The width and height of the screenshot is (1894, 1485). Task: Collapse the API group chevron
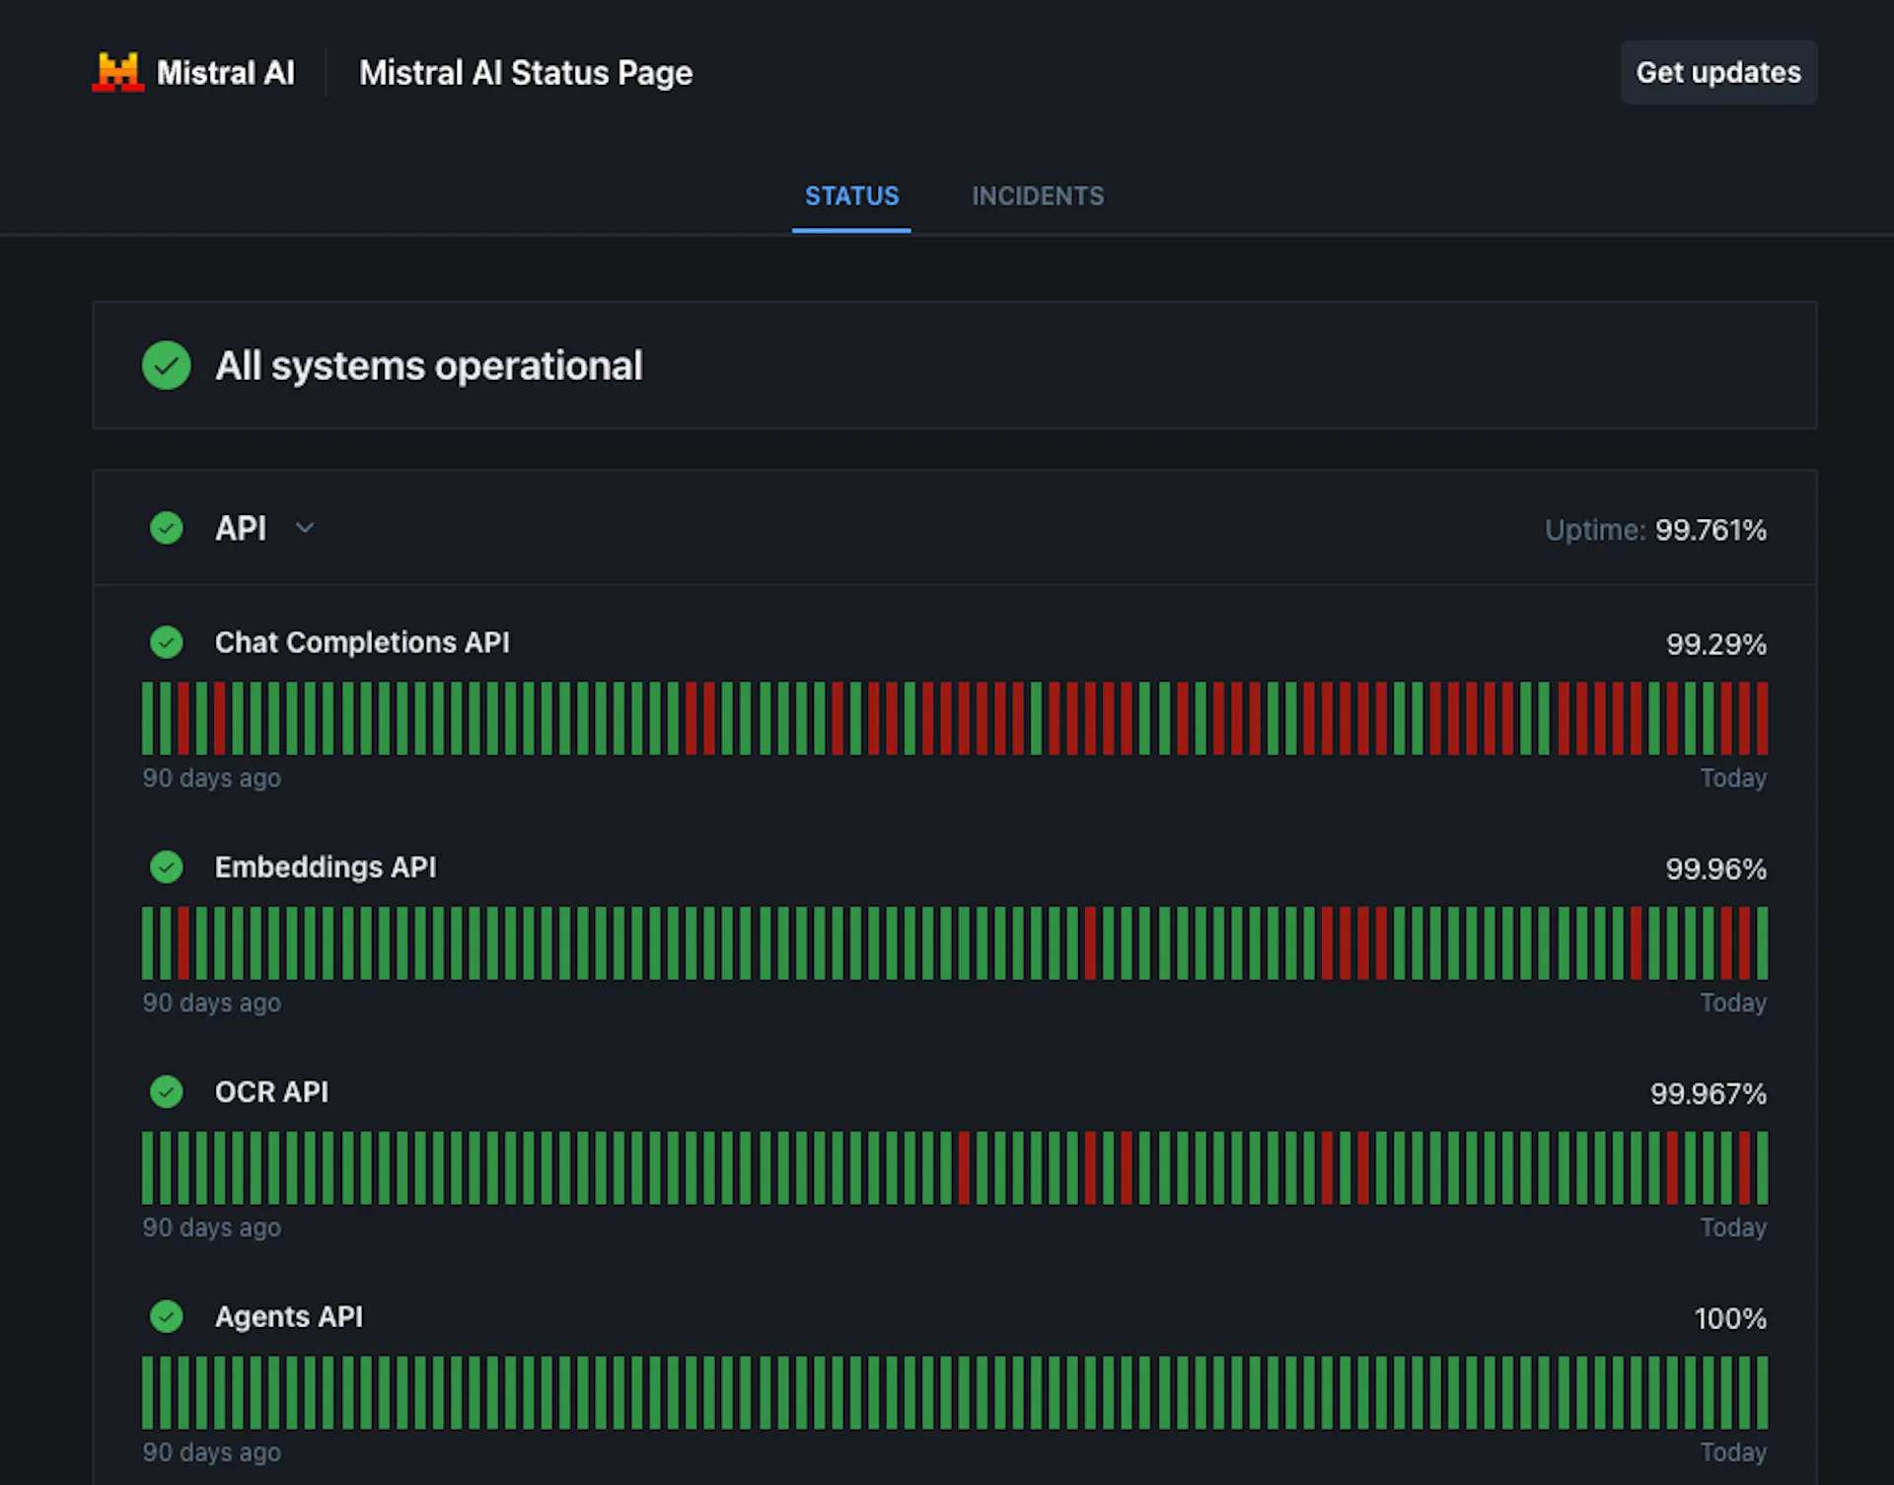point(305,528)
